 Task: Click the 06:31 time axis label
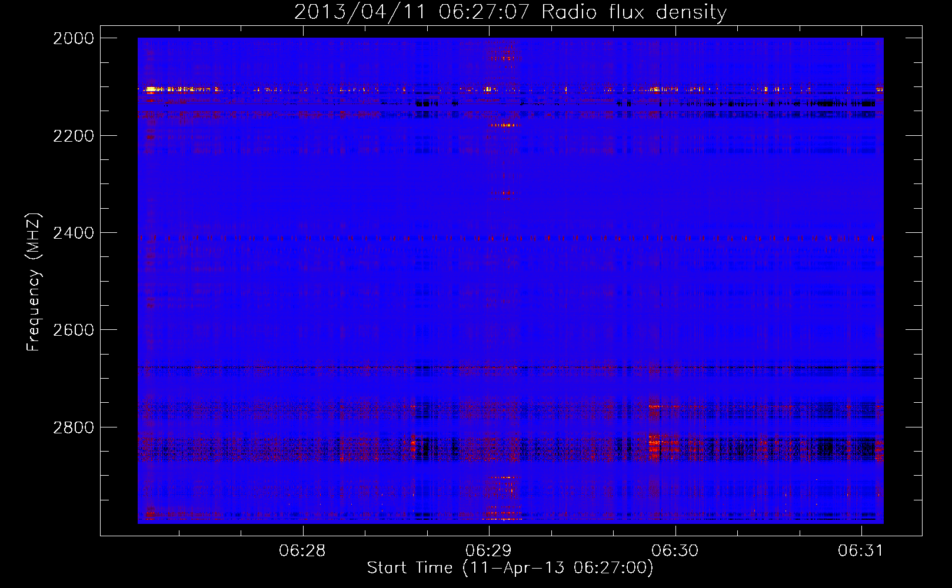(x=861, y=551)
